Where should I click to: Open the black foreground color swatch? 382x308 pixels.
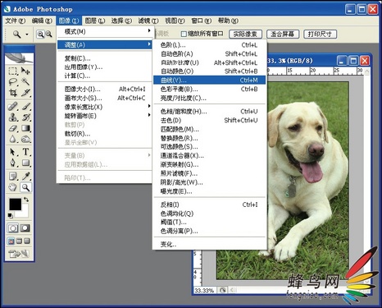tap(15, 205)
